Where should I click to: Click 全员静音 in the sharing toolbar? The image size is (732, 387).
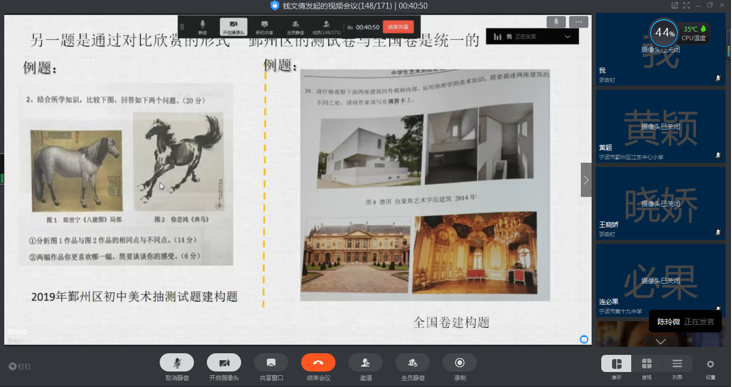click(x=295, y=27)
